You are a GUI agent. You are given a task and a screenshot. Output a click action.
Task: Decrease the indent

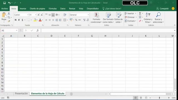tap(57, 20)
